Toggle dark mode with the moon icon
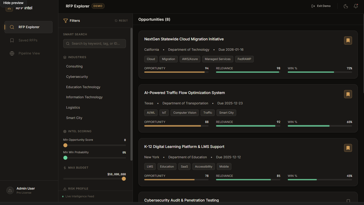The image size is (364, 205). coord(346,6)
